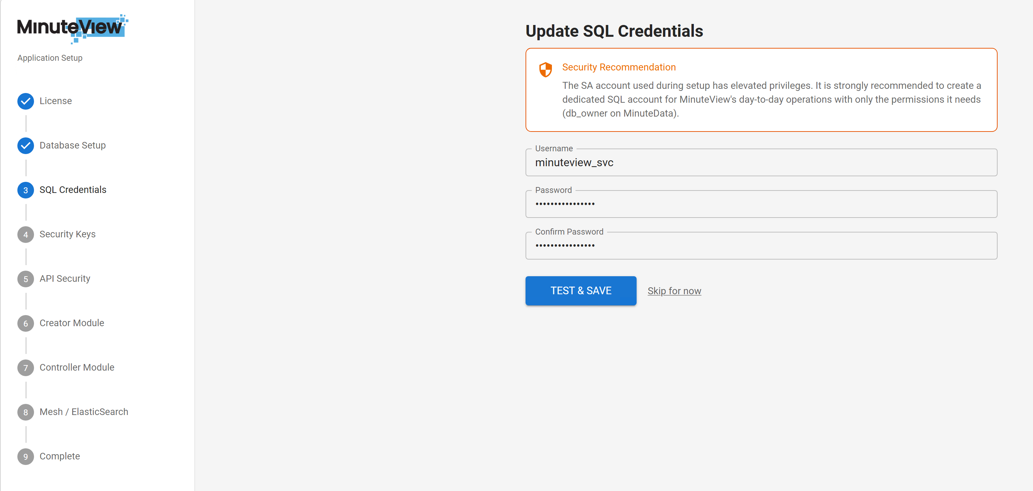1033x491 pixels.
Task: Click the Password field
Action: (761, 204)
